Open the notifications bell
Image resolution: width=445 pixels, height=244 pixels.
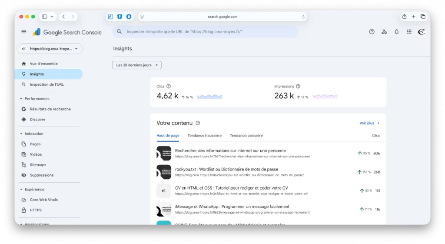(x=396, y=32)
